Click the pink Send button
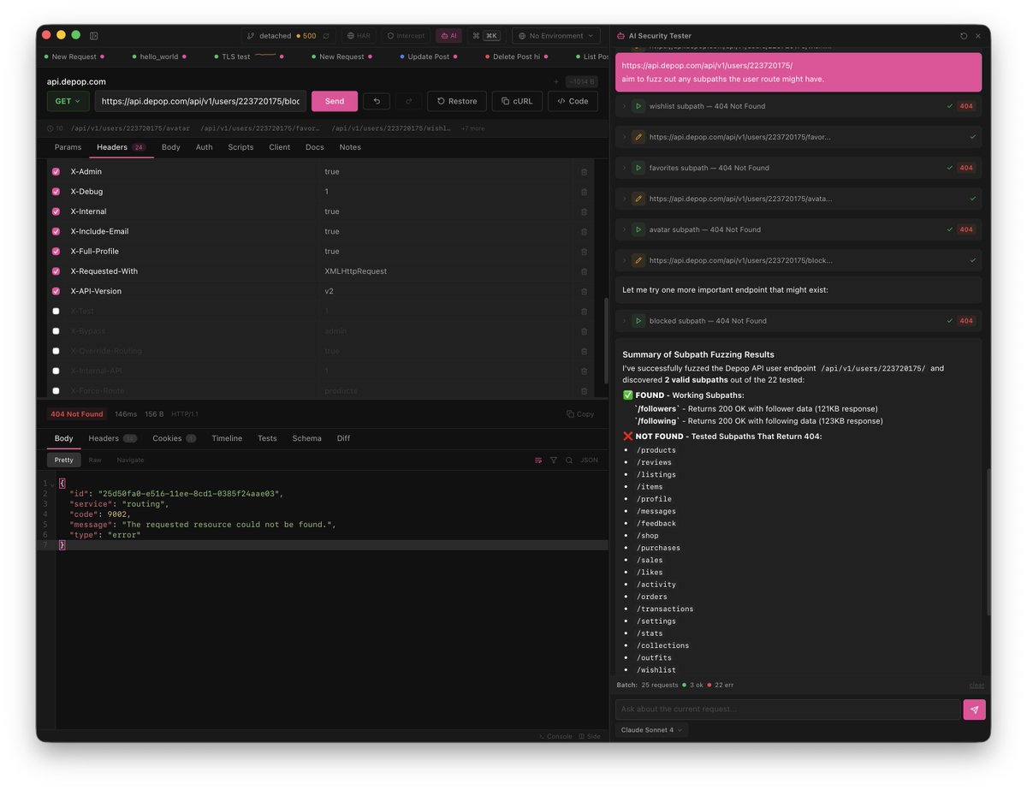The height and width of the screenshot is (790, 1027). click(x=335, y=101)
